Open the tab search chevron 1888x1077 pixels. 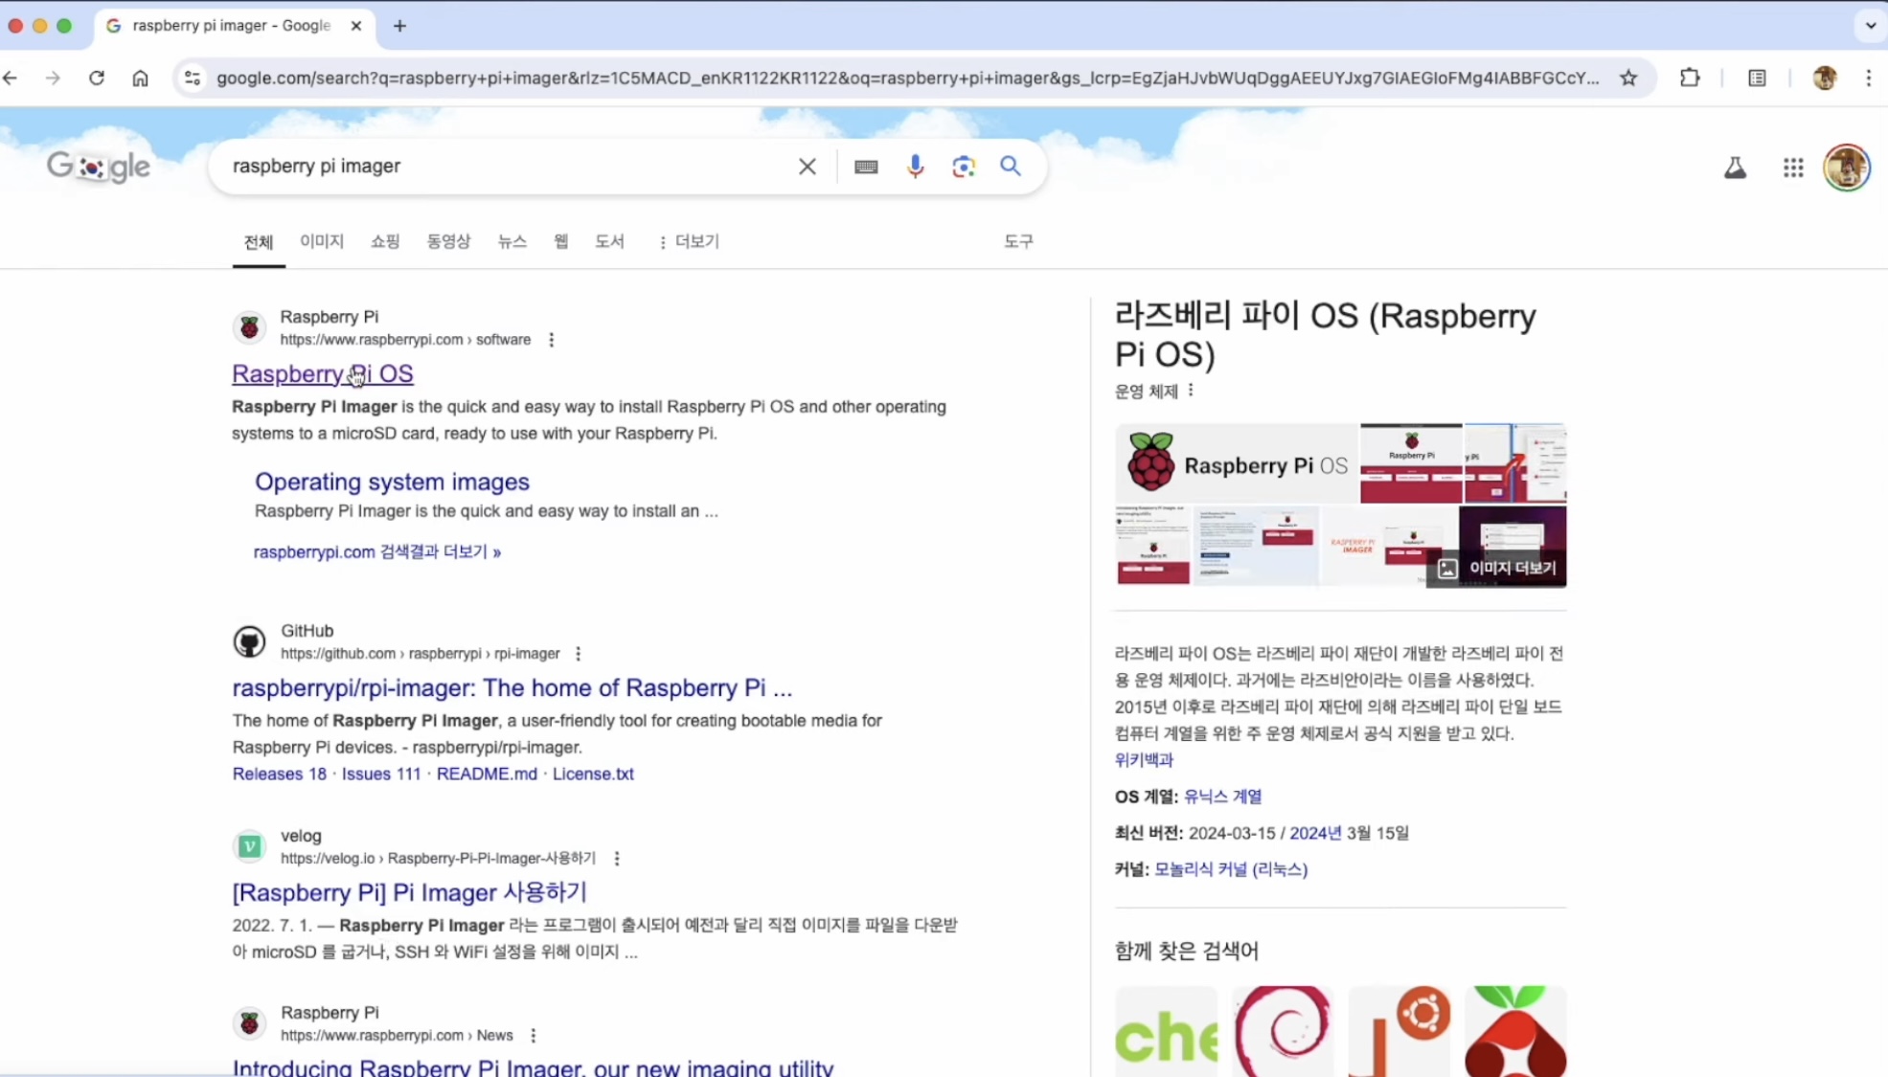(1870, 26)
